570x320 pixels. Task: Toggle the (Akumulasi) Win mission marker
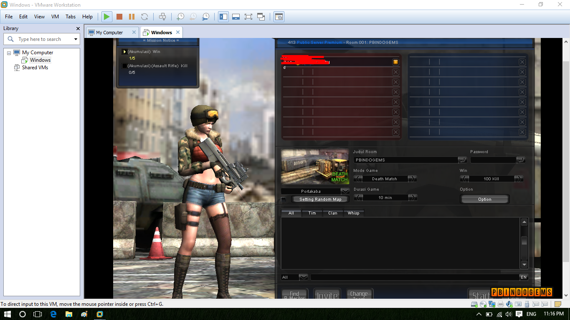(124, 52)
